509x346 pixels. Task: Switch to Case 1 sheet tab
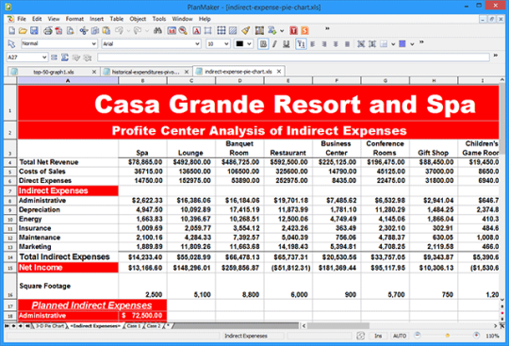(x=134, y=326)
